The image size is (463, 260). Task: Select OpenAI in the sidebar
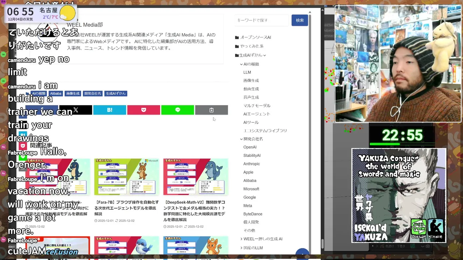tap(250, 147)
